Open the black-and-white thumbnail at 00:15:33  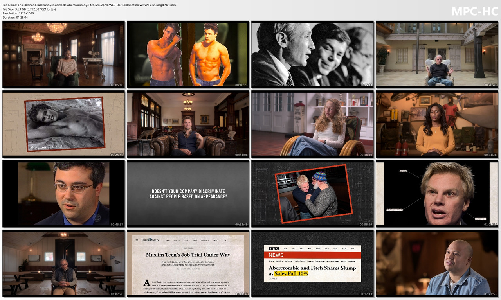(x=312, y=54)
